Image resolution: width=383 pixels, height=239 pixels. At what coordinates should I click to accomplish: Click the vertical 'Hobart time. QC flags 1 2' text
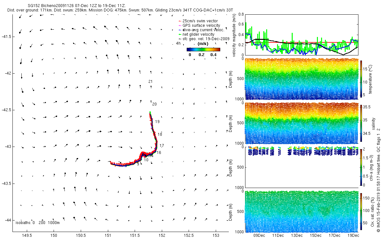[x=378, y=152]
